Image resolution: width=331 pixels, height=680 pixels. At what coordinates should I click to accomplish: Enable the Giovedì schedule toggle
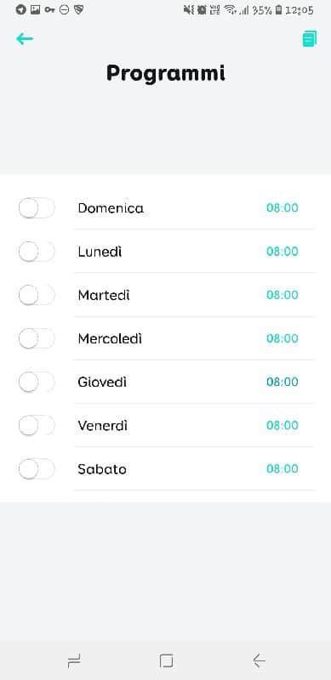pyautogui.click(x=37, y=382)
